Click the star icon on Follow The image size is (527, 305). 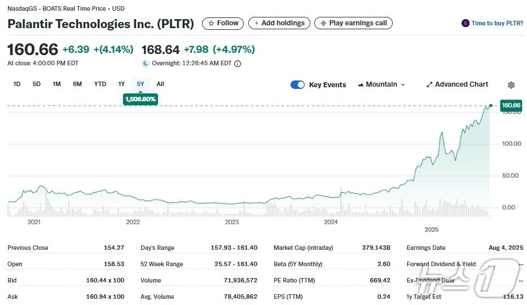point(211,24)
